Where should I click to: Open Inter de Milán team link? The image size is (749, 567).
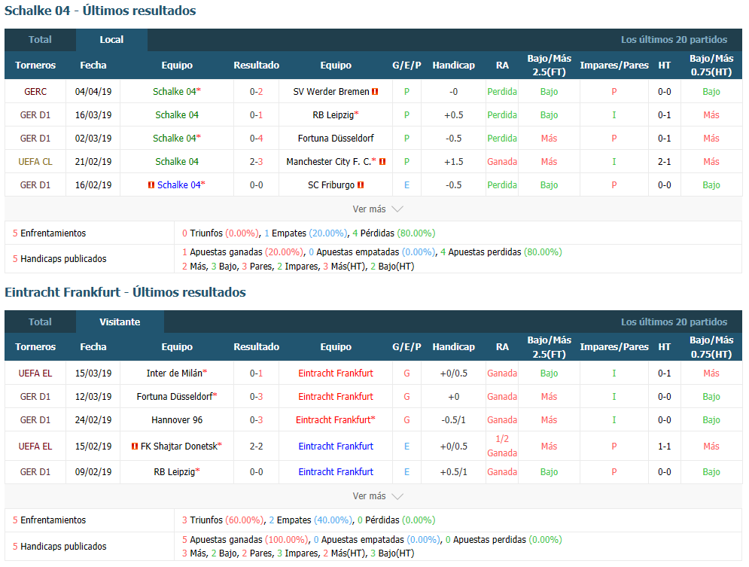pos(175,373)
